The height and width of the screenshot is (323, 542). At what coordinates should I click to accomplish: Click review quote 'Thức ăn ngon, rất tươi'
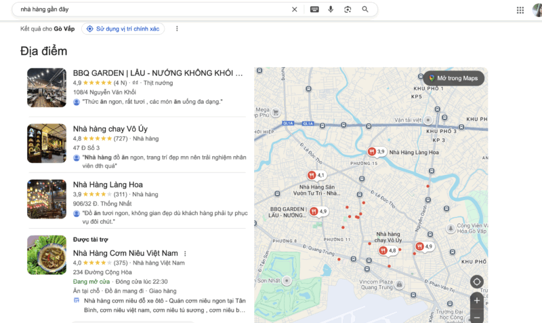click(x=152, y=101)
